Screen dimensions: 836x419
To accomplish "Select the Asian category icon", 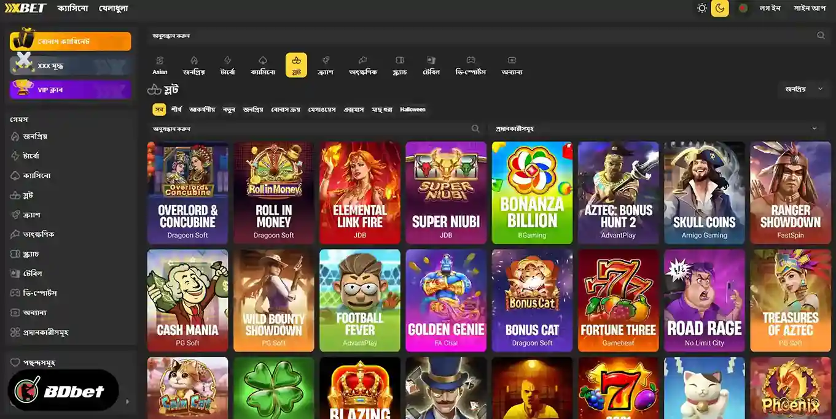I will 160,65.
